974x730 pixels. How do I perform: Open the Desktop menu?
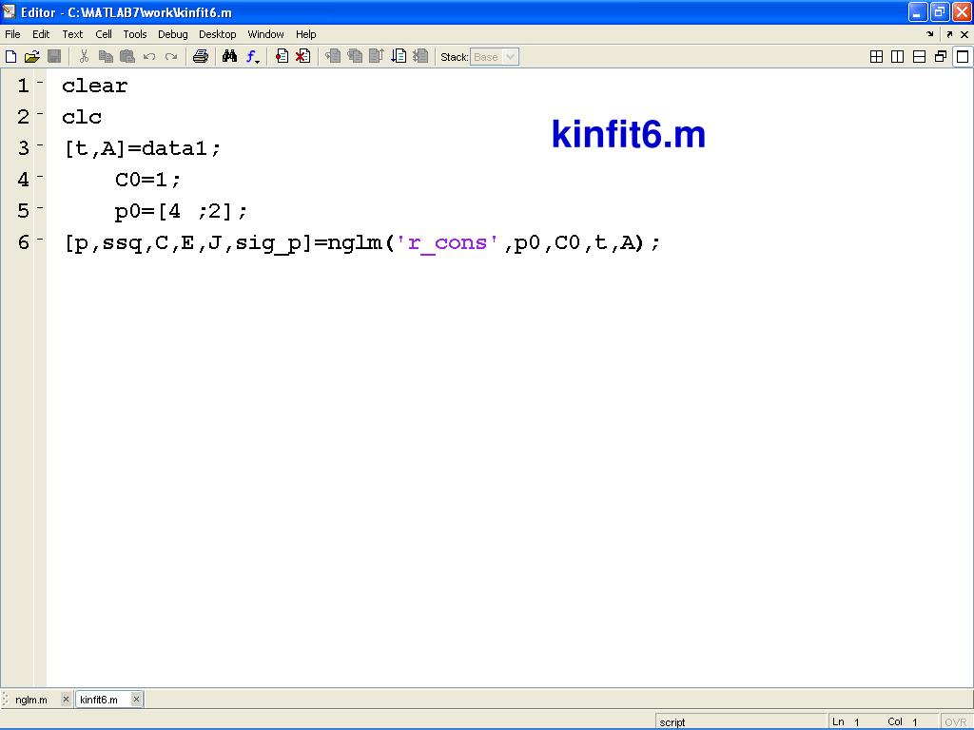(218, 34)
